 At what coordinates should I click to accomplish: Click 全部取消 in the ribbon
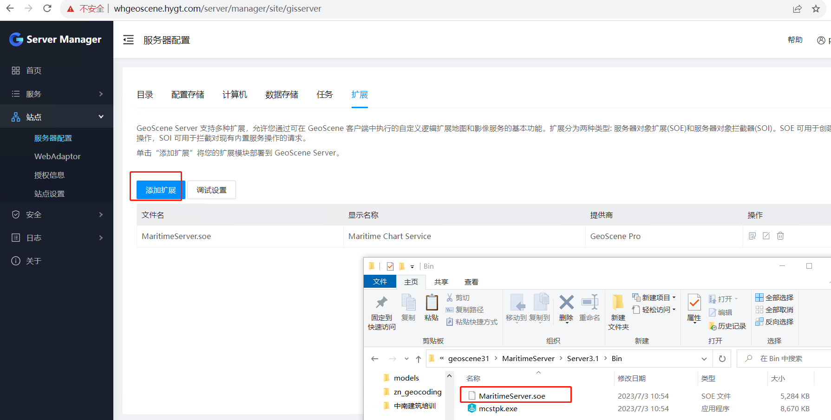774,310
